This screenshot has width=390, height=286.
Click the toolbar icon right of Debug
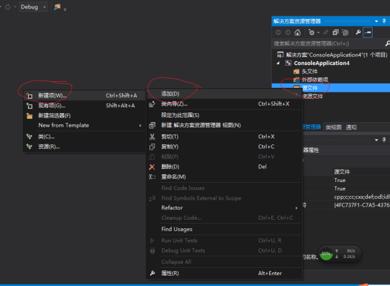tap(57, 7)
